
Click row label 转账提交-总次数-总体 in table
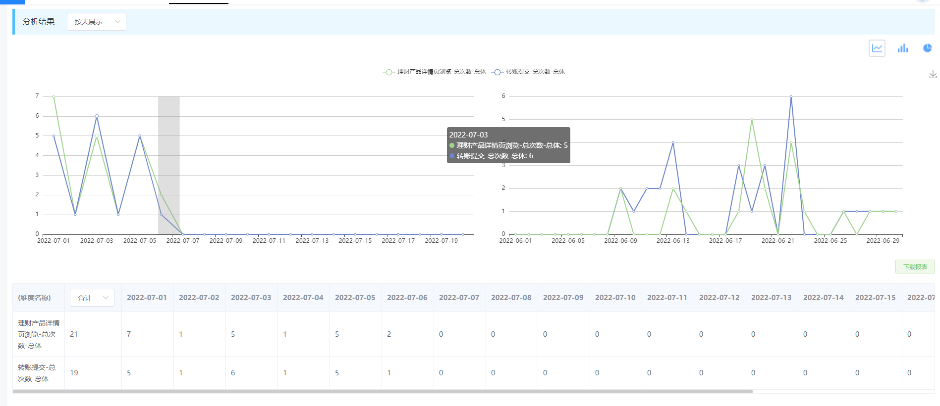coord(37,373)
